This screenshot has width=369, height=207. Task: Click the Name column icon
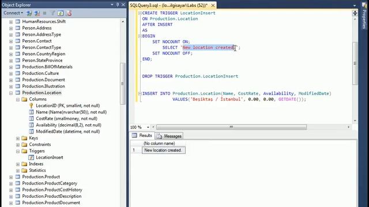(31, 112)
